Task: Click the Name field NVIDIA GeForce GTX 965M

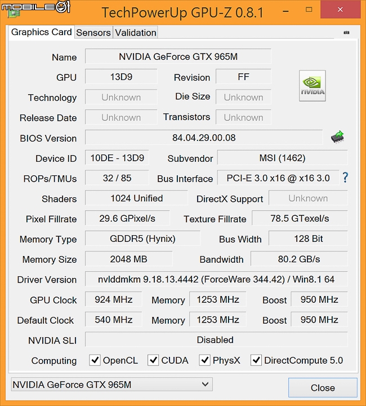Action: [x=178, y=56]
